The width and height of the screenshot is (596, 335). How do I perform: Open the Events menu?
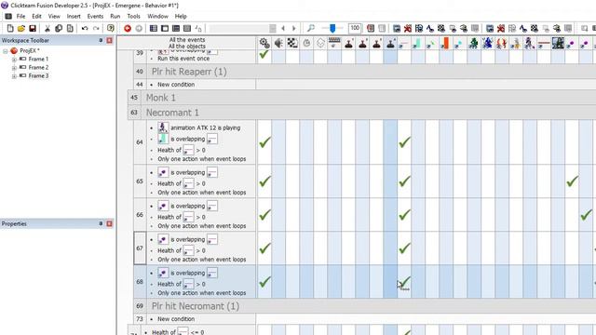[x=95, y=17]
